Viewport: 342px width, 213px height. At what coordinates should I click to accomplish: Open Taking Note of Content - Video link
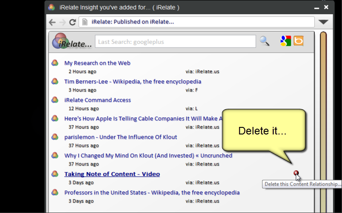point(112,174)
